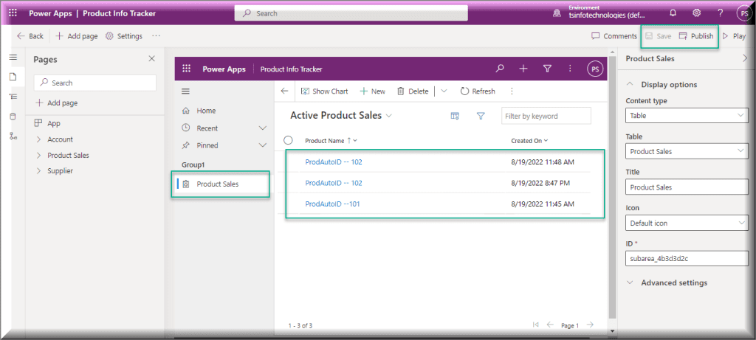Open the Content type dropdown
The image size is (756, 340).
point(687,116)
